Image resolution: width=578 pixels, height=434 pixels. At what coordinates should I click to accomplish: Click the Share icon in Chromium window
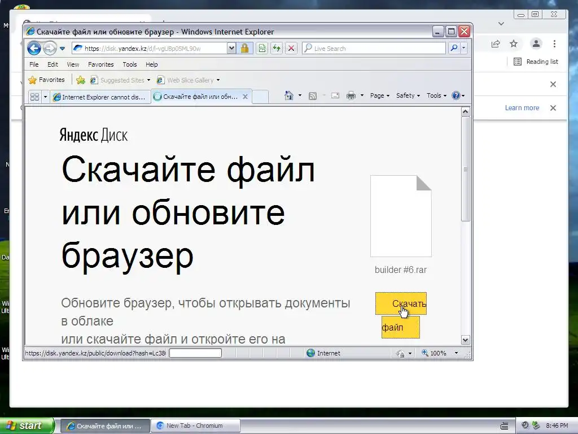click(496, 44)
